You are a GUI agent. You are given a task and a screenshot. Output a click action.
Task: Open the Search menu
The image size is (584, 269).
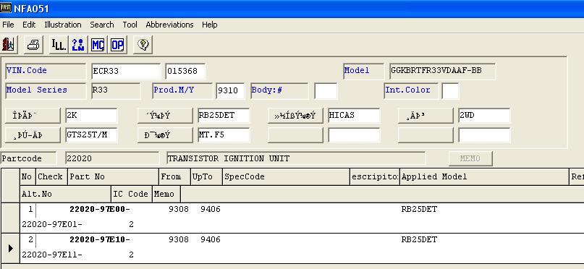102,25
